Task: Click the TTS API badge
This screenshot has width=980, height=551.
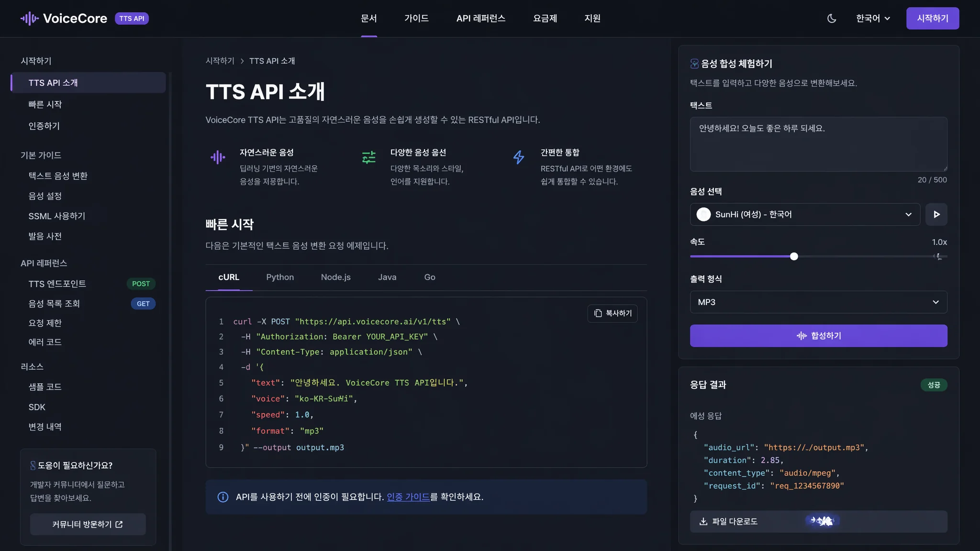Action: (x=132, y=18)
